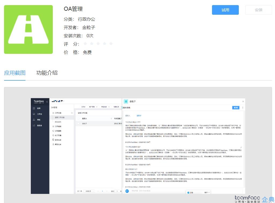Click page number 1 in preview pagination

click(102, 191)
